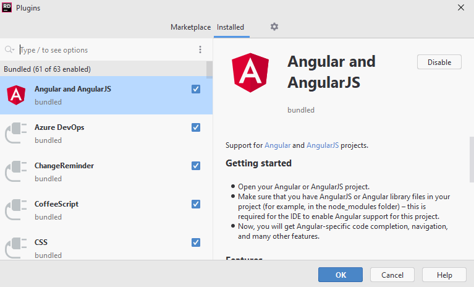Image resolution: width=474 pixels, height=287 pixels.
Task: Click the CoffeeScript plug icon
Action: point(15,210)
